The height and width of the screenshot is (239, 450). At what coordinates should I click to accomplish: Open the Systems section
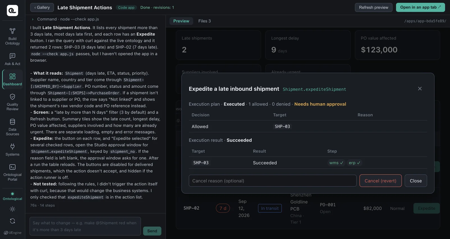point(12,150)
